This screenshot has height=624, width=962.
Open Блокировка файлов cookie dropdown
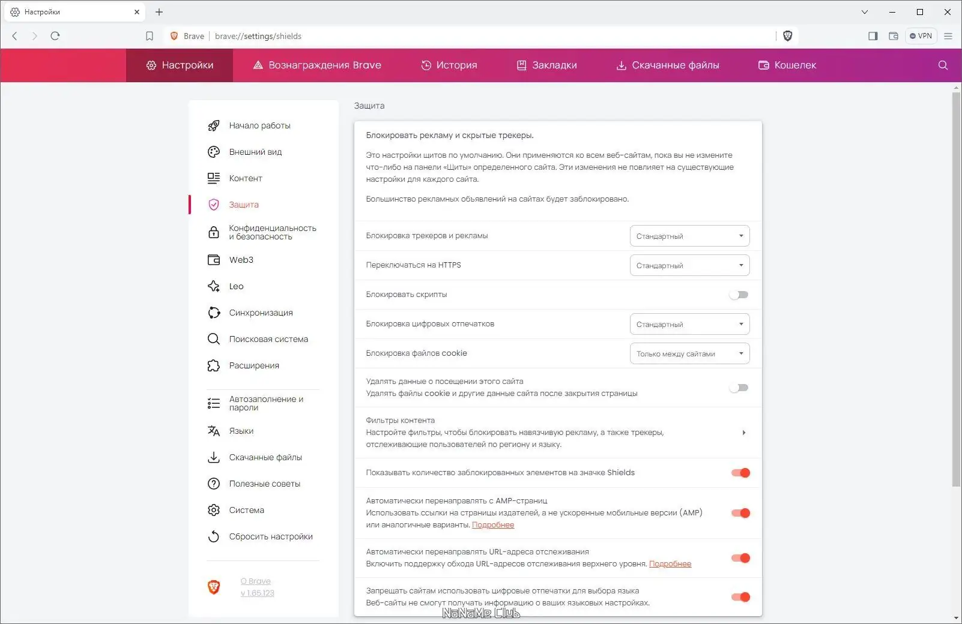coord(689,353)
